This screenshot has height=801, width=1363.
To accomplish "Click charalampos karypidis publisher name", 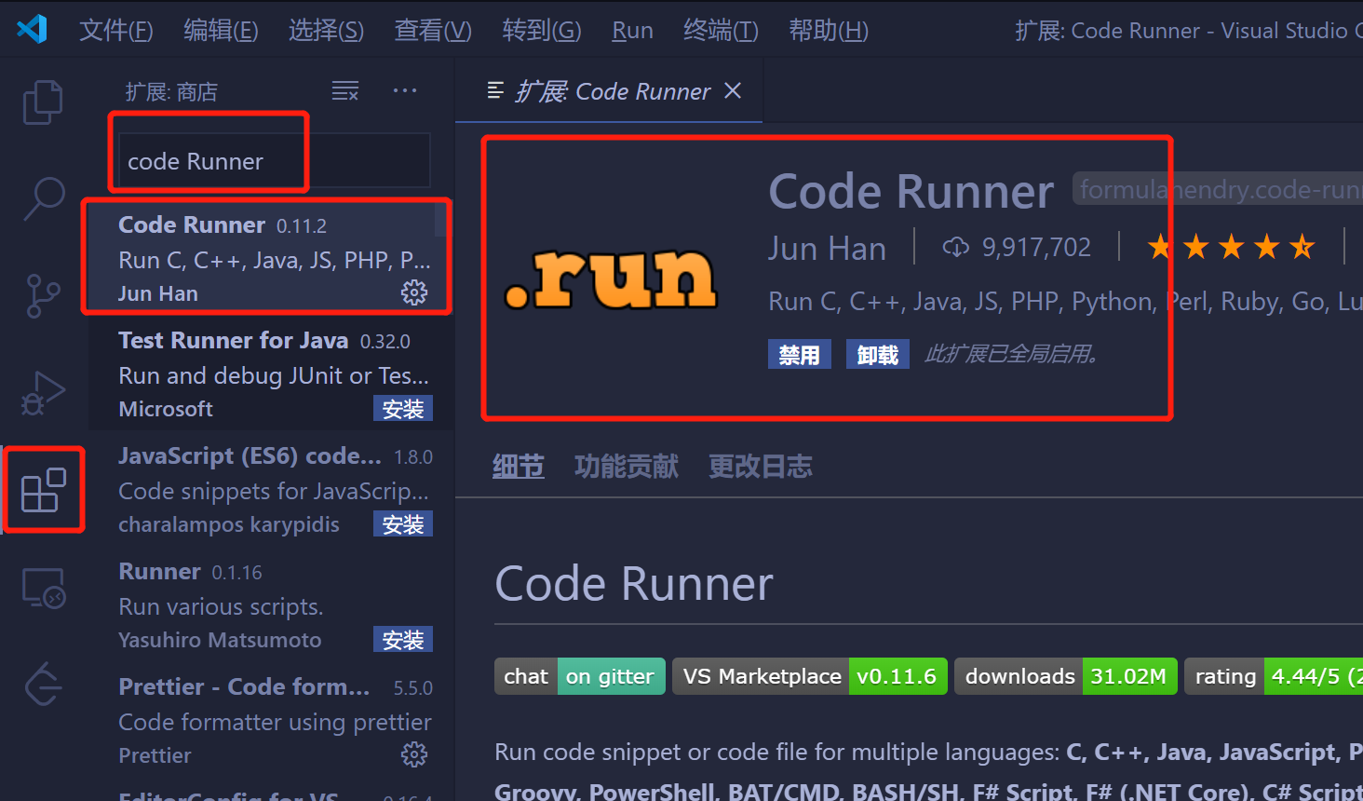I will coord(229,524).
